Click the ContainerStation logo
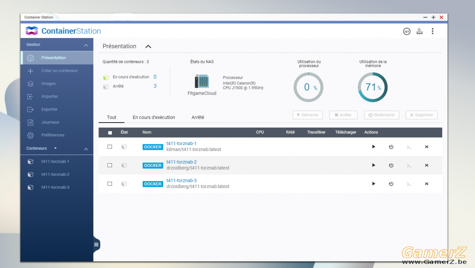The width and height of the screenshot is (475, 268). tap(63, 31)
